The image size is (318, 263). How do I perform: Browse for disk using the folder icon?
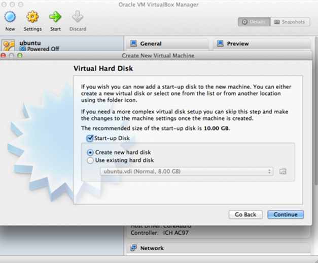(283, 171)
